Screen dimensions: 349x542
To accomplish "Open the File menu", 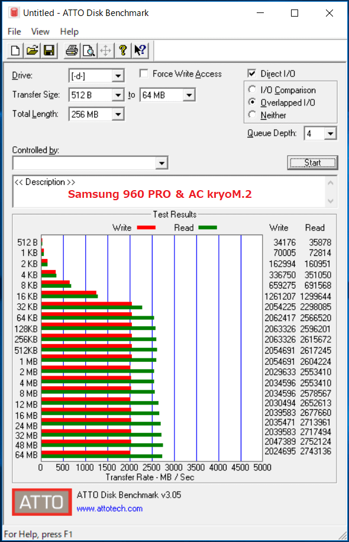I will (15, 31).
